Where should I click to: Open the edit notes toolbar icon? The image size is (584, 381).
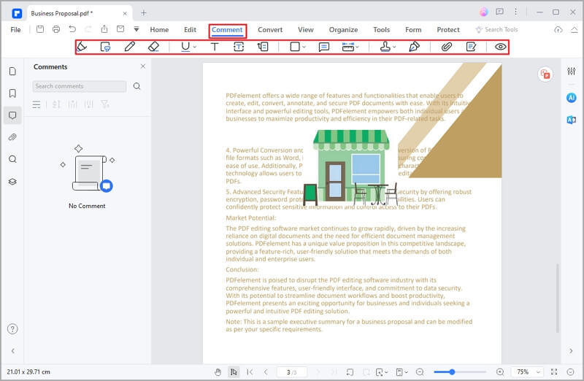[x=471, y=47]
